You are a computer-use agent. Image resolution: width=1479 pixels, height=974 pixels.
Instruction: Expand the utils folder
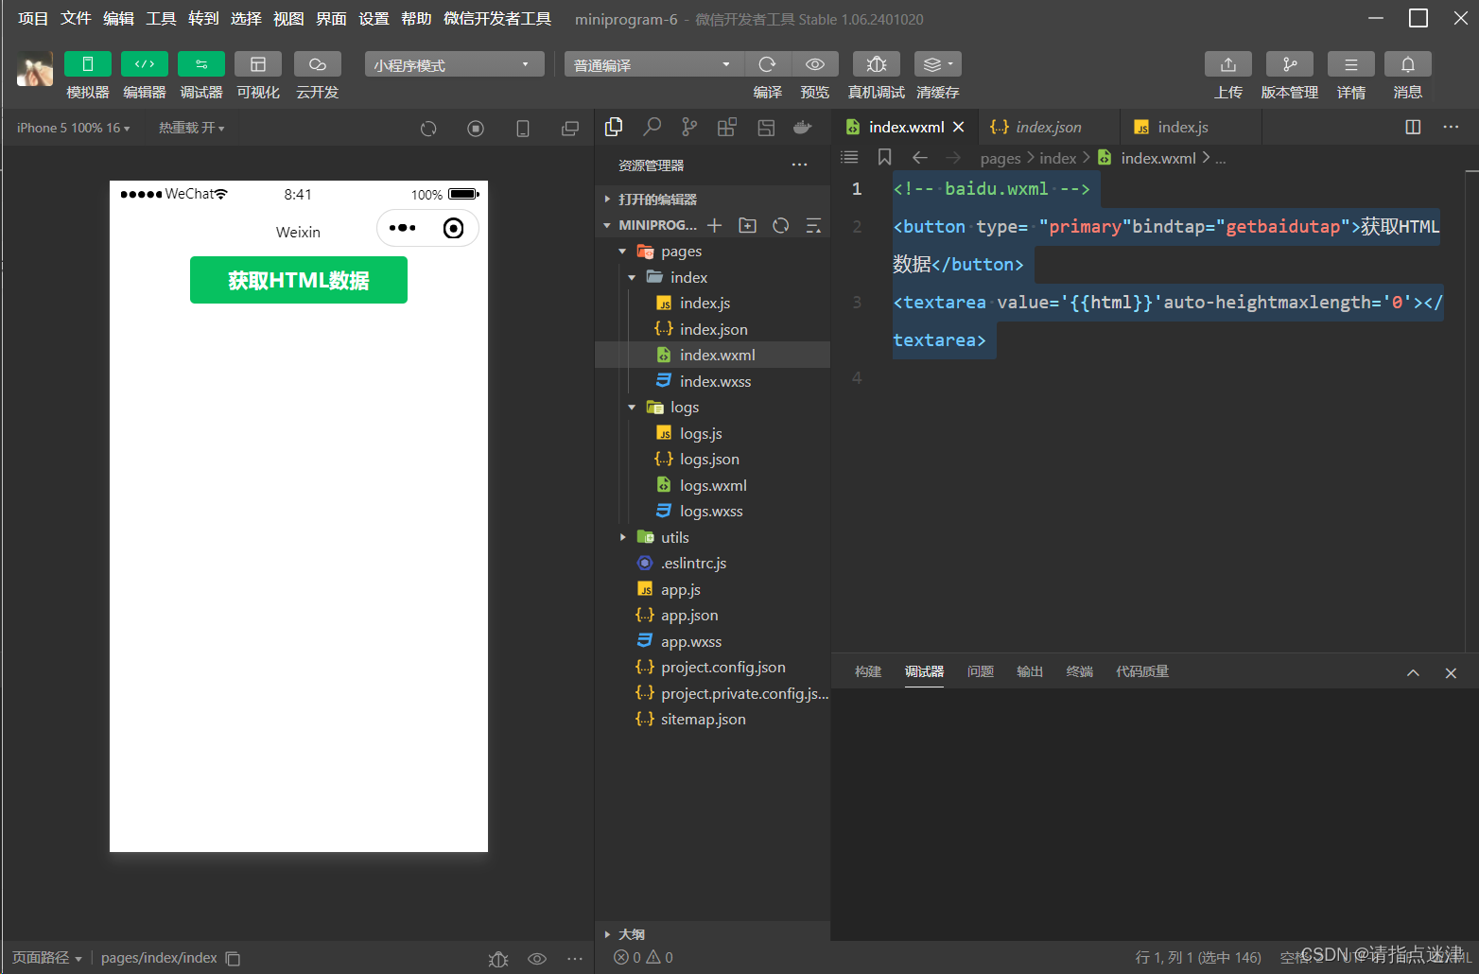click(622, 537)
